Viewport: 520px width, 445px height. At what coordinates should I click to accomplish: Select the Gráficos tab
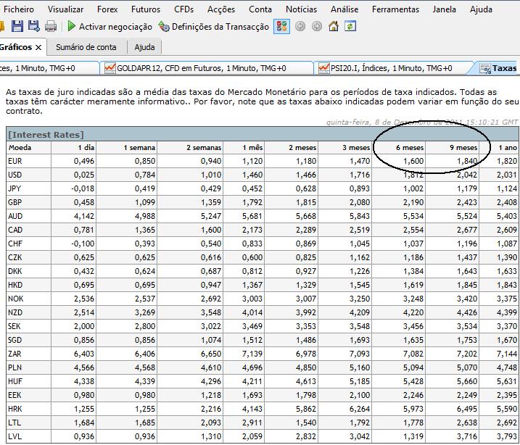16,47
